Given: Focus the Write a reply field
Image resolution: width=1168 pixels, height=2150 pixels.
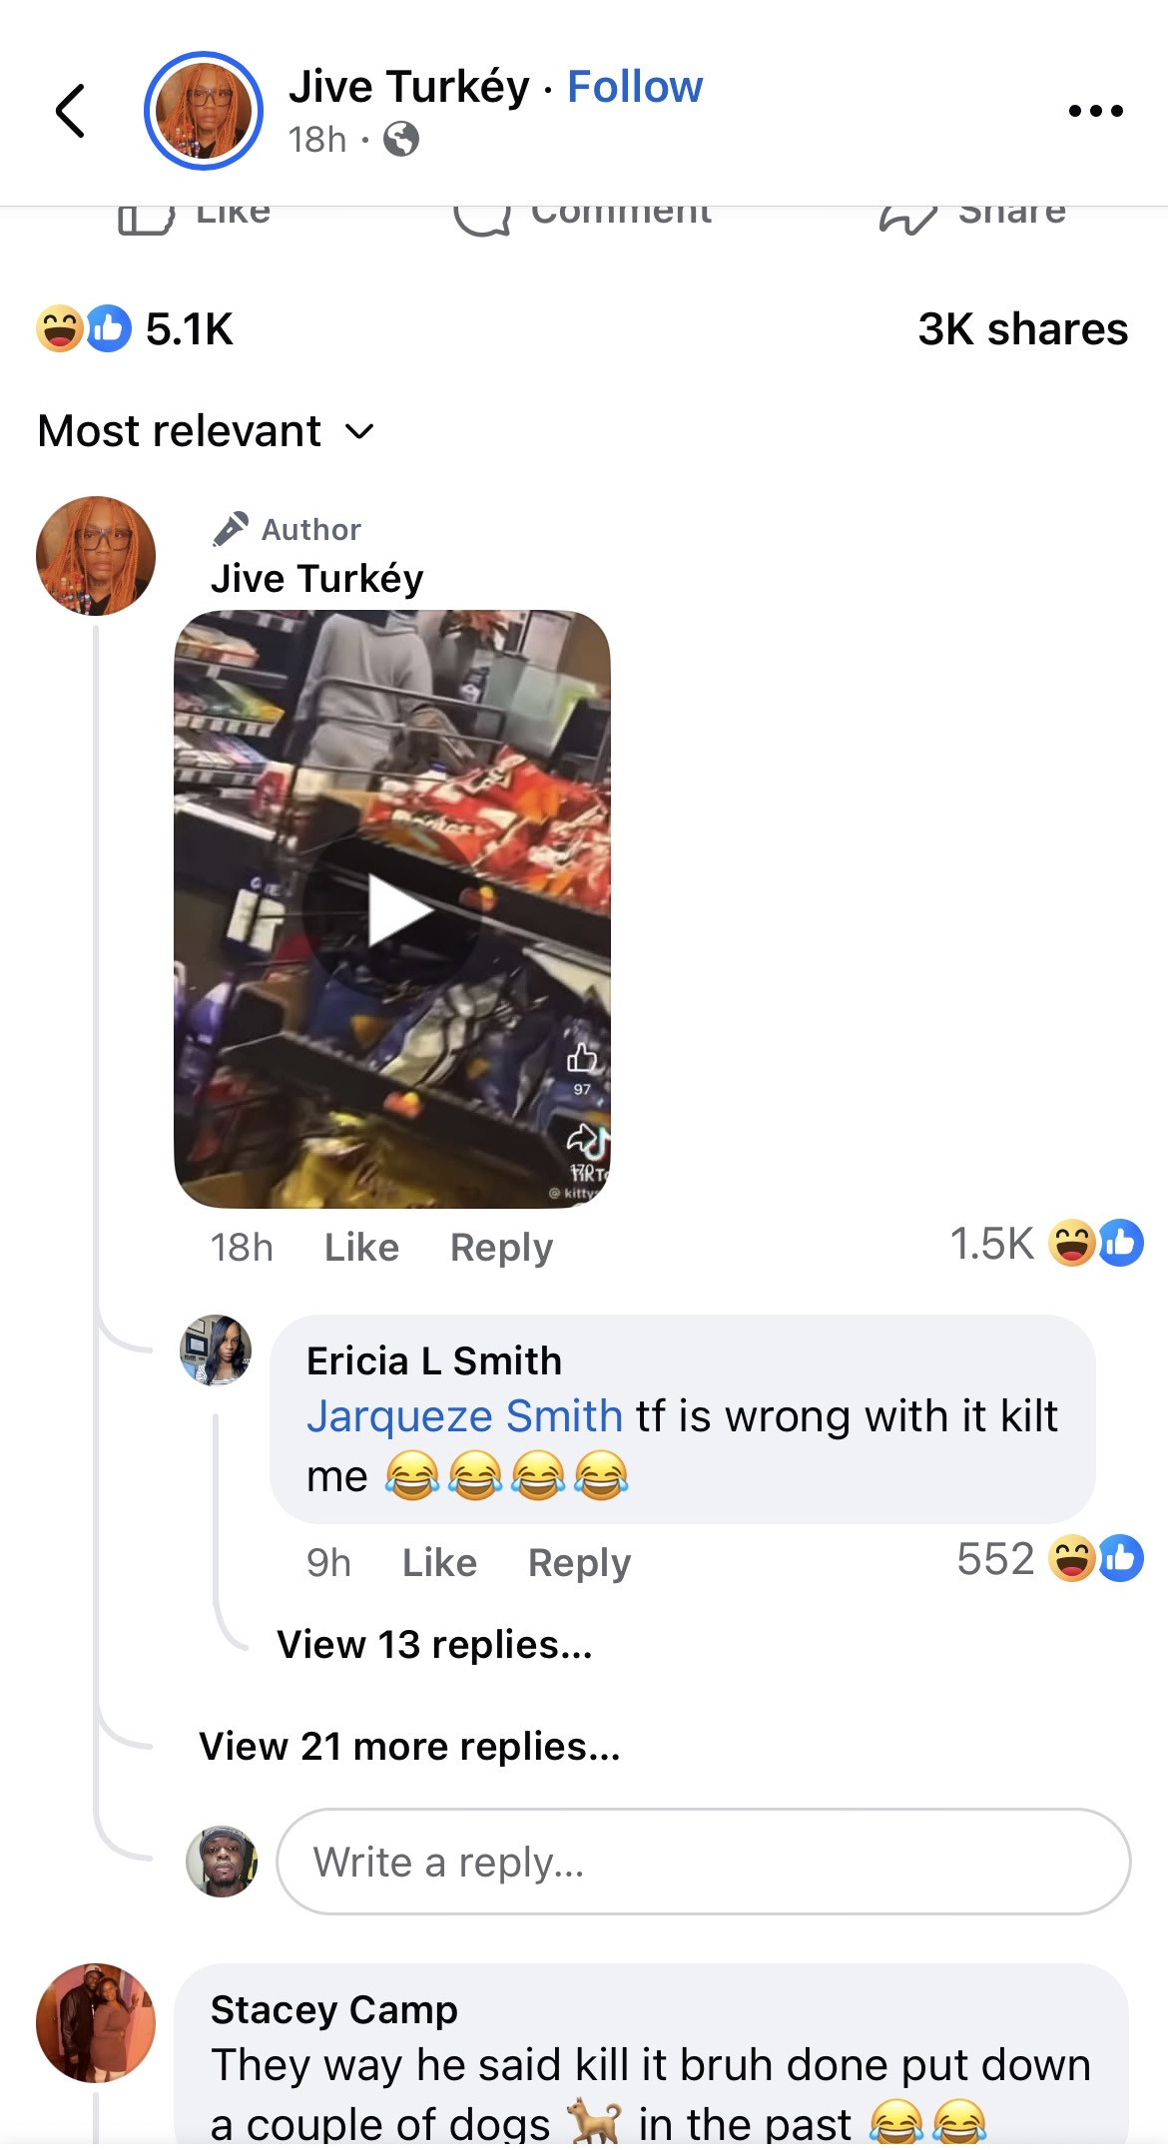Looking at the screenshot, I should coord(704,1862).
